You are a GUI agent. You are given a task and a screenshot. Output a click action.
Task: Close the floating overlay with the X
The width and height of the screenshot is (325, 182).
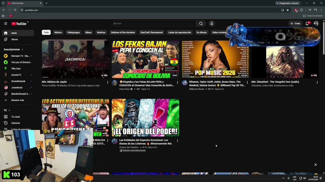tap(316, 165)
